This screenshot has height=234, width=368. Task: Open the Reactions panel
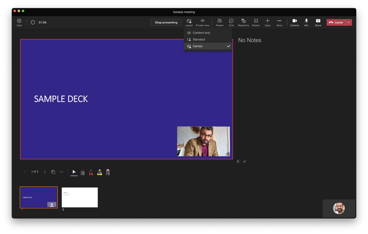point(243,22)
